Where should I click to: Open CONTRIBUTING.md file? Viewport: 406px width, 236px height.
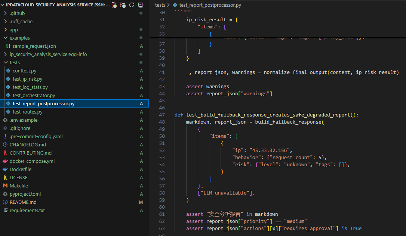coord(31,153)
